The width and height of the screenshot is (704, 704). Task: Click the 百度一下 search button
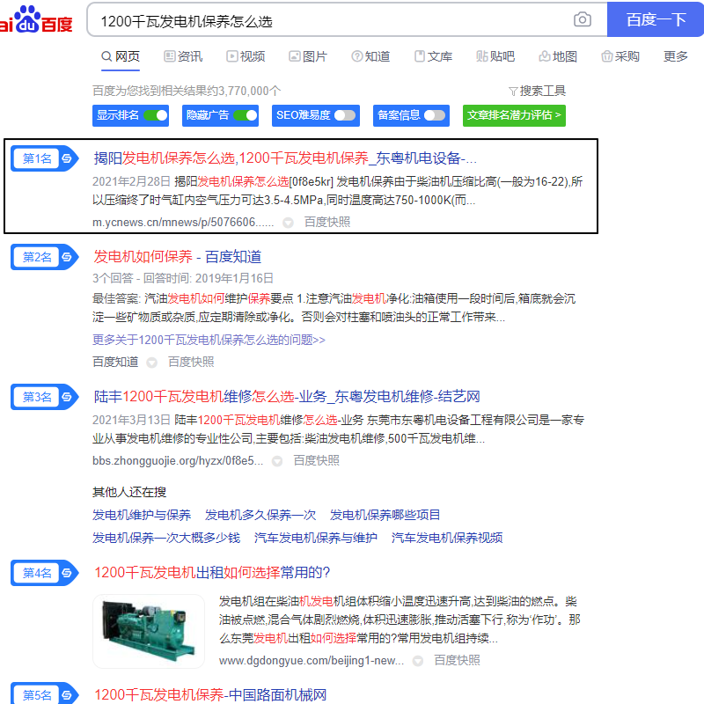click(x=656, y=19)
